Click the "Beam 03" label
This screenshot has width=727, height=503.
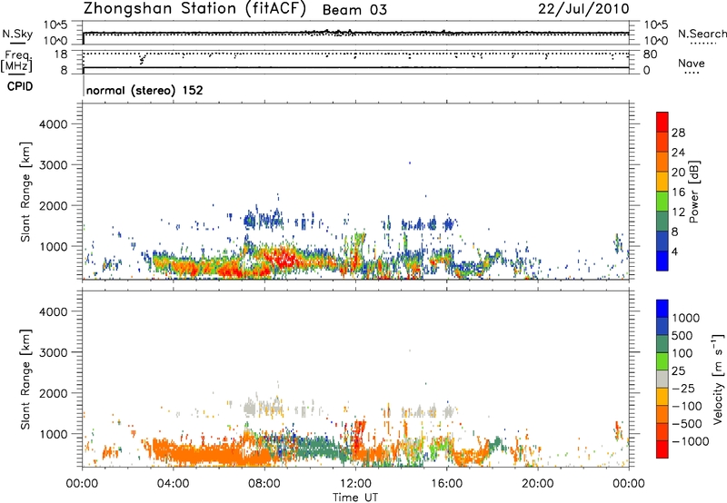pyautogui.click(x=354, y=10)
